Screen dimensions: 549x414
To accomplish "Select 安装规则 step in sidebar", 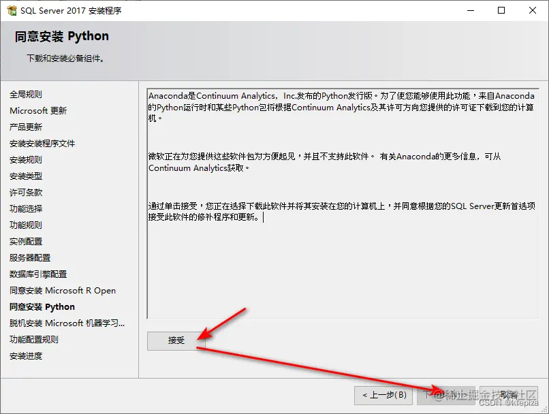I will [x=26, y=160].
